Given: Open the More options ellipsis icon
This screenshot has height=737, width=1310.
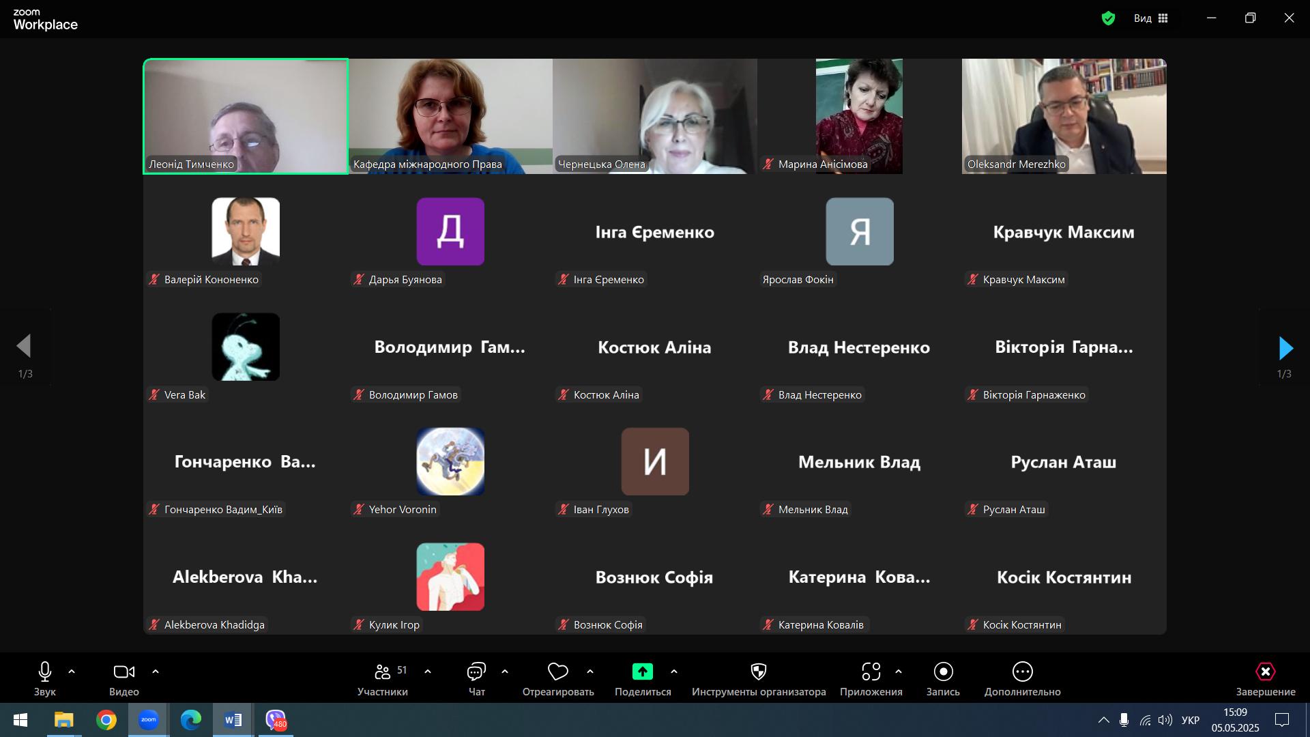Looking at the screenshot, I should click(1022, 672).
